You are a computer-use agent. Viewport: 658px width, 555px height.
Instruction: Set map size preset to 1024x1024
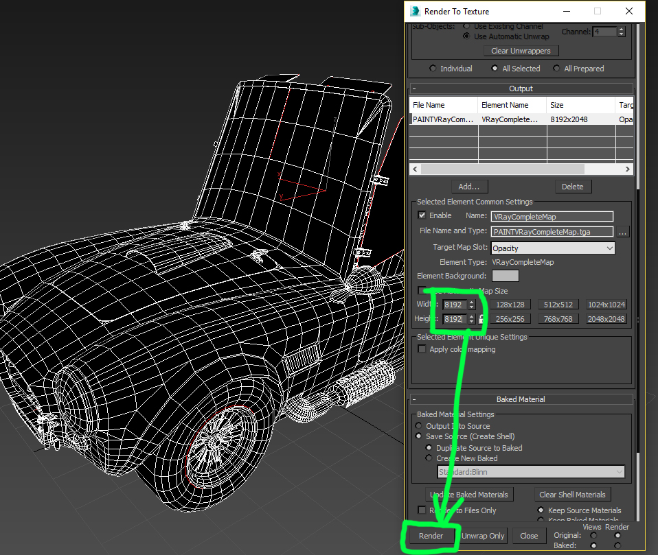point(605,305)
